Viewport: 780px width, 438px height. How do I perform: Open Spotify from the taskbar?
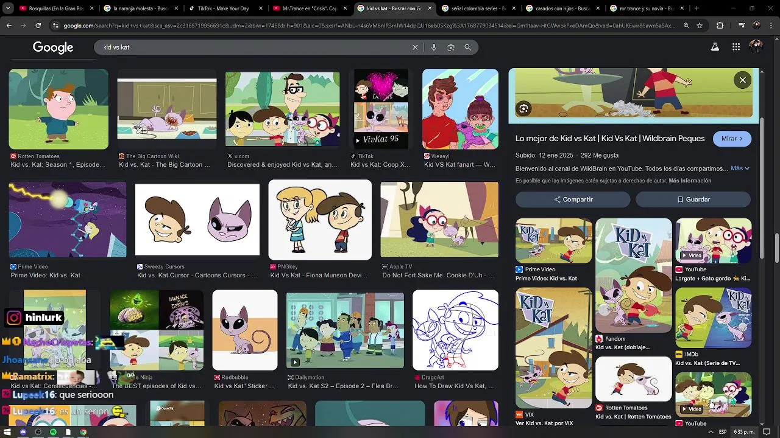coord(53,432)
